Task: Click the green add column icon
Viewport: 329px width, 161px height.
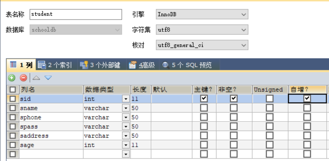Action: [12, 78]
